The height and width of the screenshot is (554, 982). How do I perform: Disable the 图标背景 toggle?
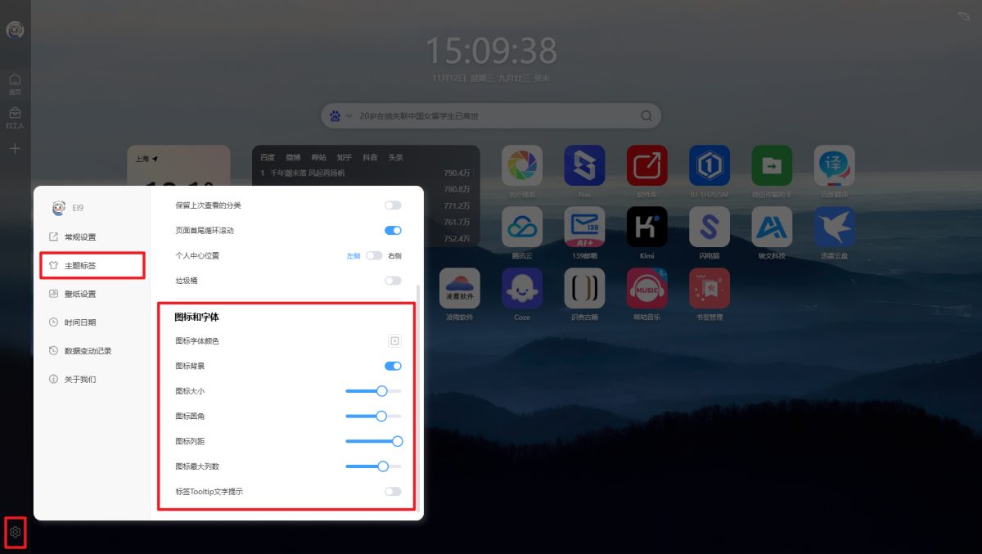point(393,366)
